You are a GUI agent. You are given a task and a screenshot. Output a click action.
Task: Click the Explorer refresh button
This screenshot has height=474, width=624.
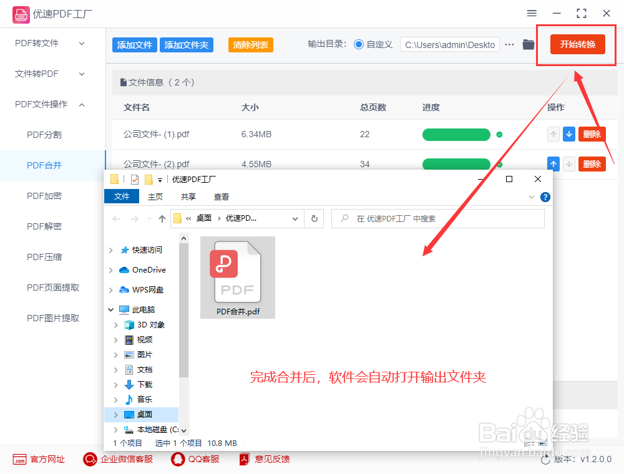pos(314,219)
